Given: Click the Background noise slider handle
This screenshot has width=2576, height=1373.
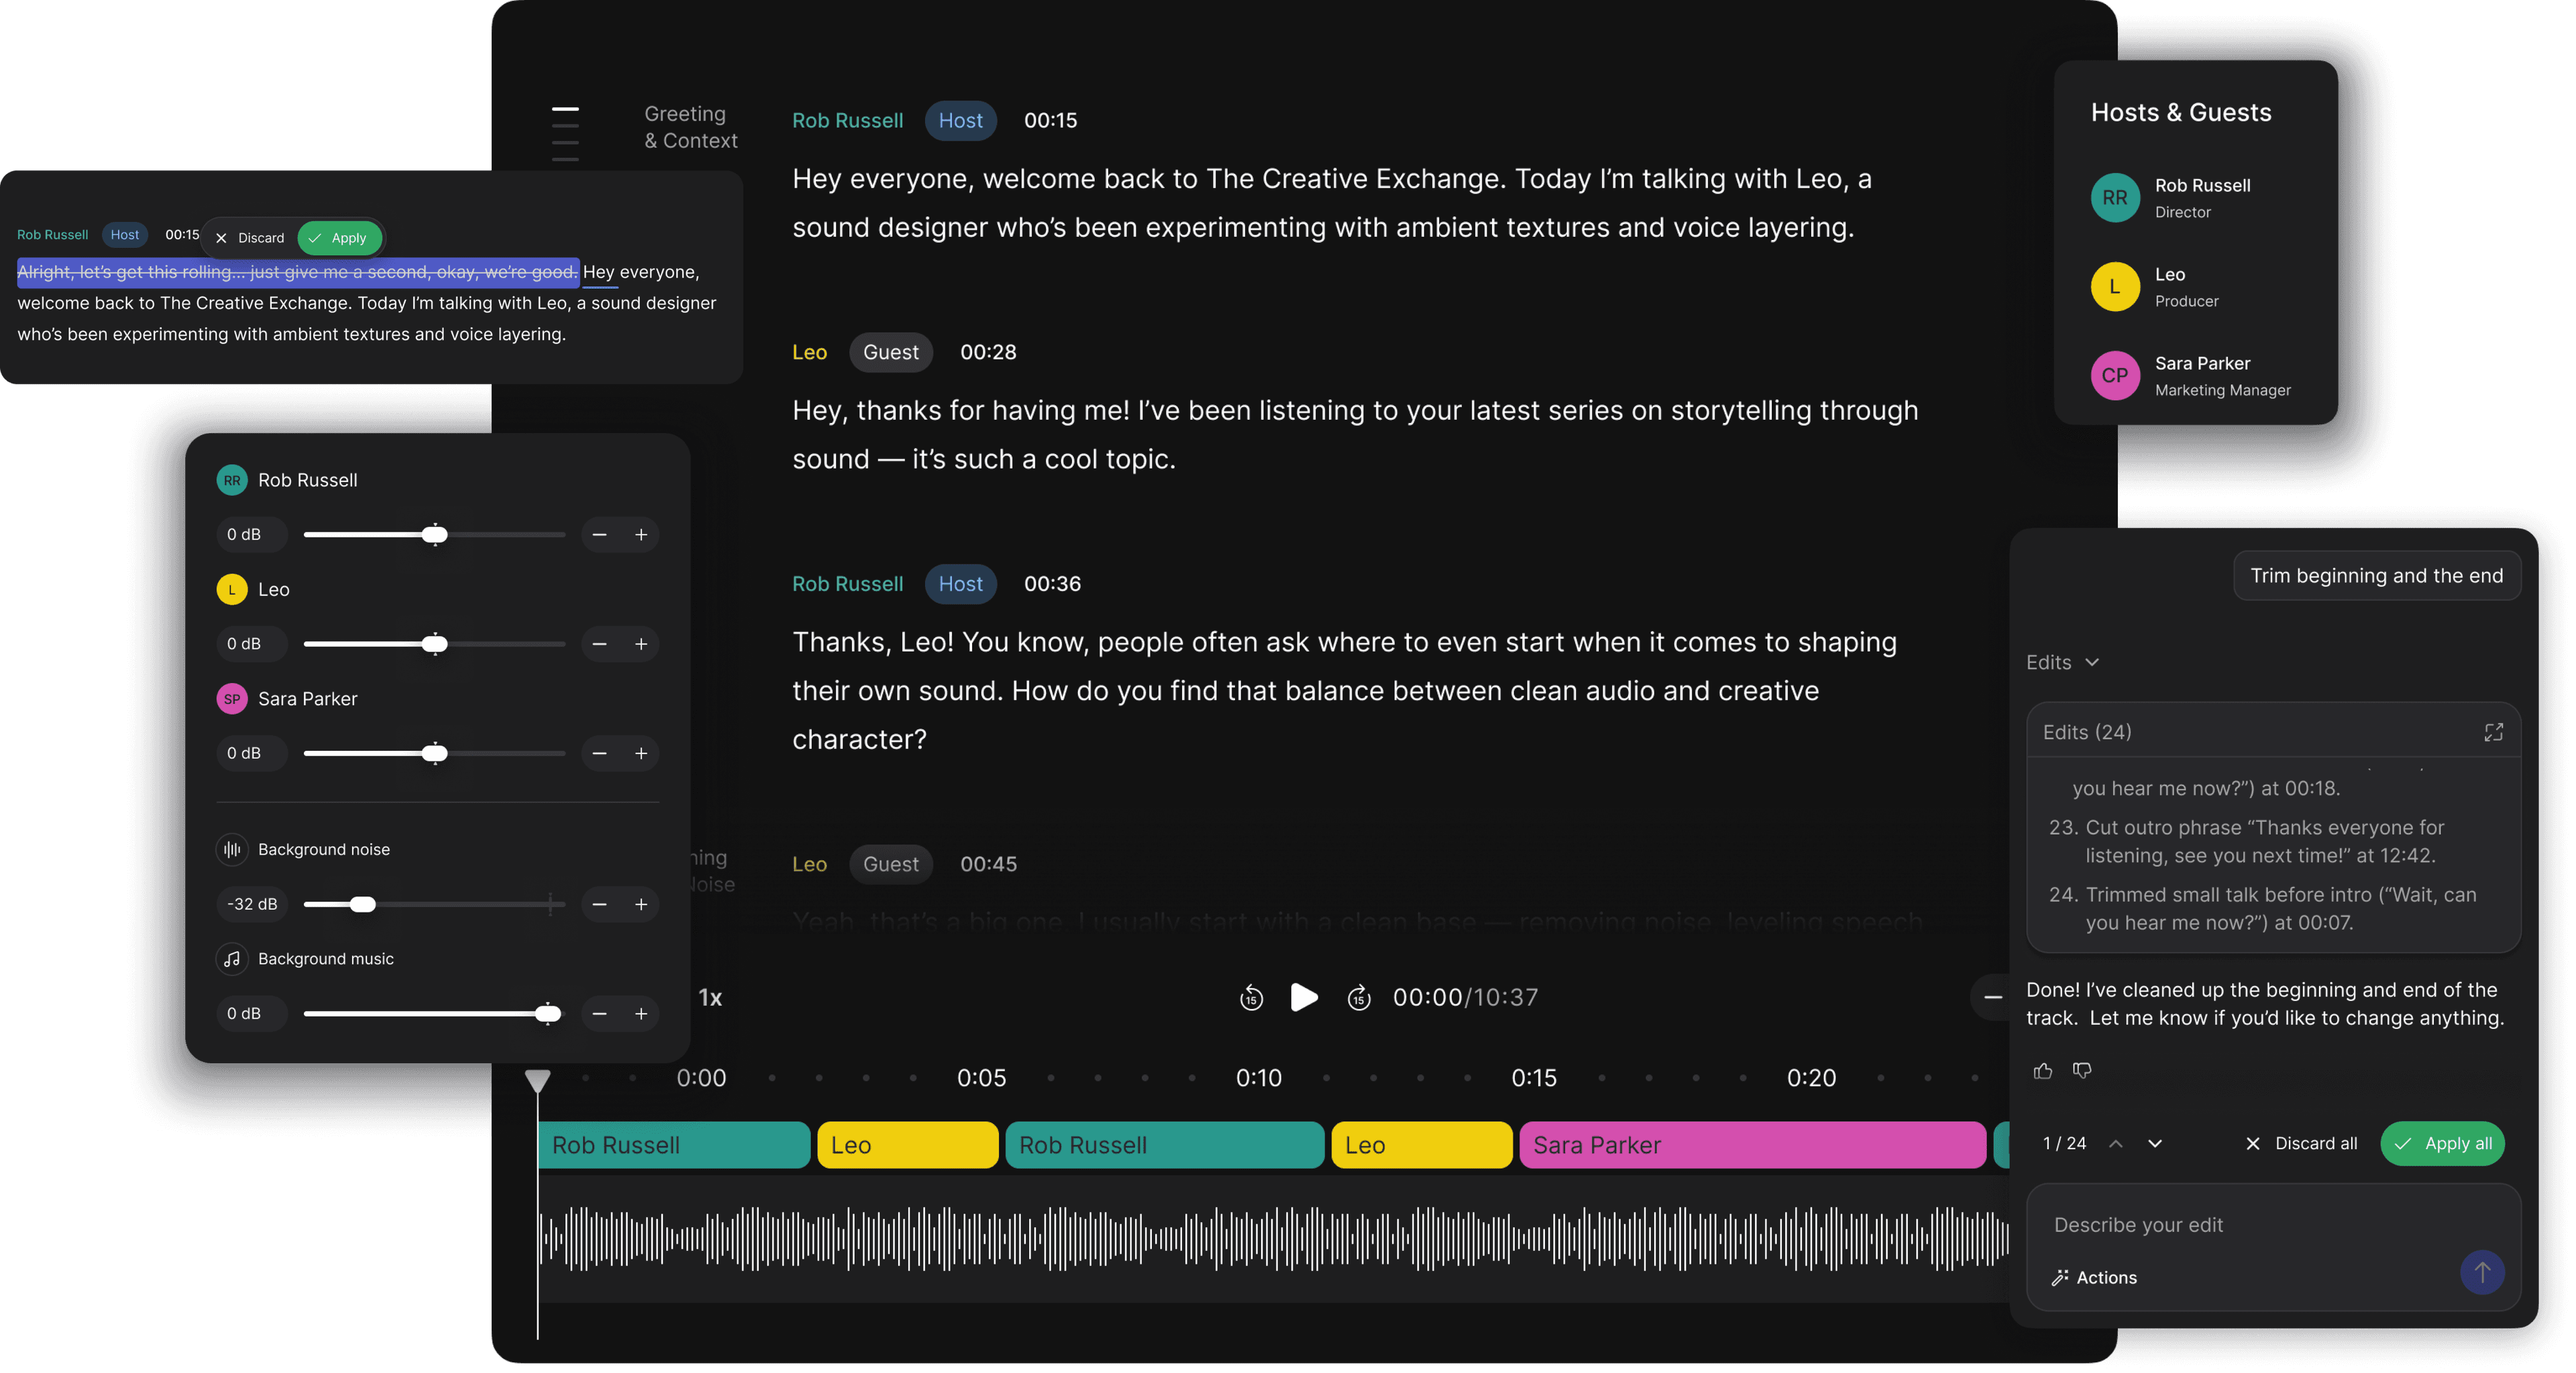Looking at the screenshot, I should 362,904.
